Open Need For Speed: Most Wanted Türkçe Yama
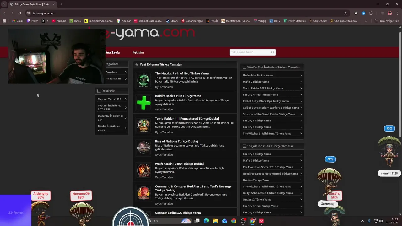 [270, 174]
